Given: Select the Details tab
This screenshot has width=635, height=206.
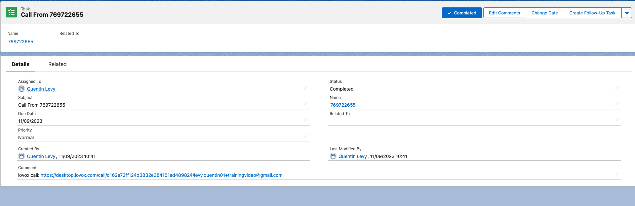Looking at the screenshot, I should pyautogui.click(x=21, y=64).
